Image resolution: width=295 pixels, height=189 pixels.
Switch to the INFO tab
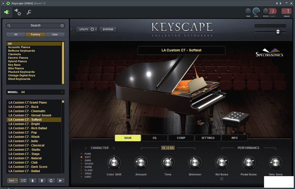(x=235, y=138)
